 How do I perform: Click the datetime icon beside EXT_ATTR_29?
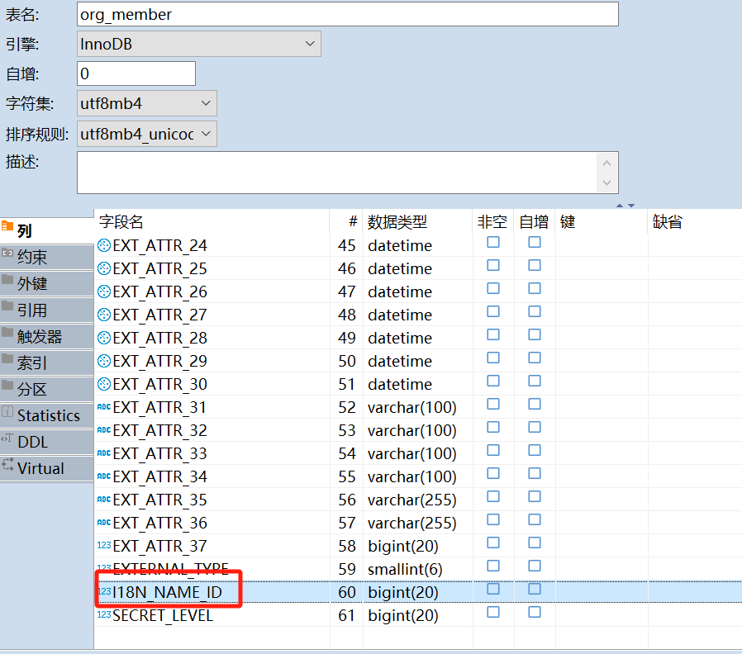coord(103,362)
